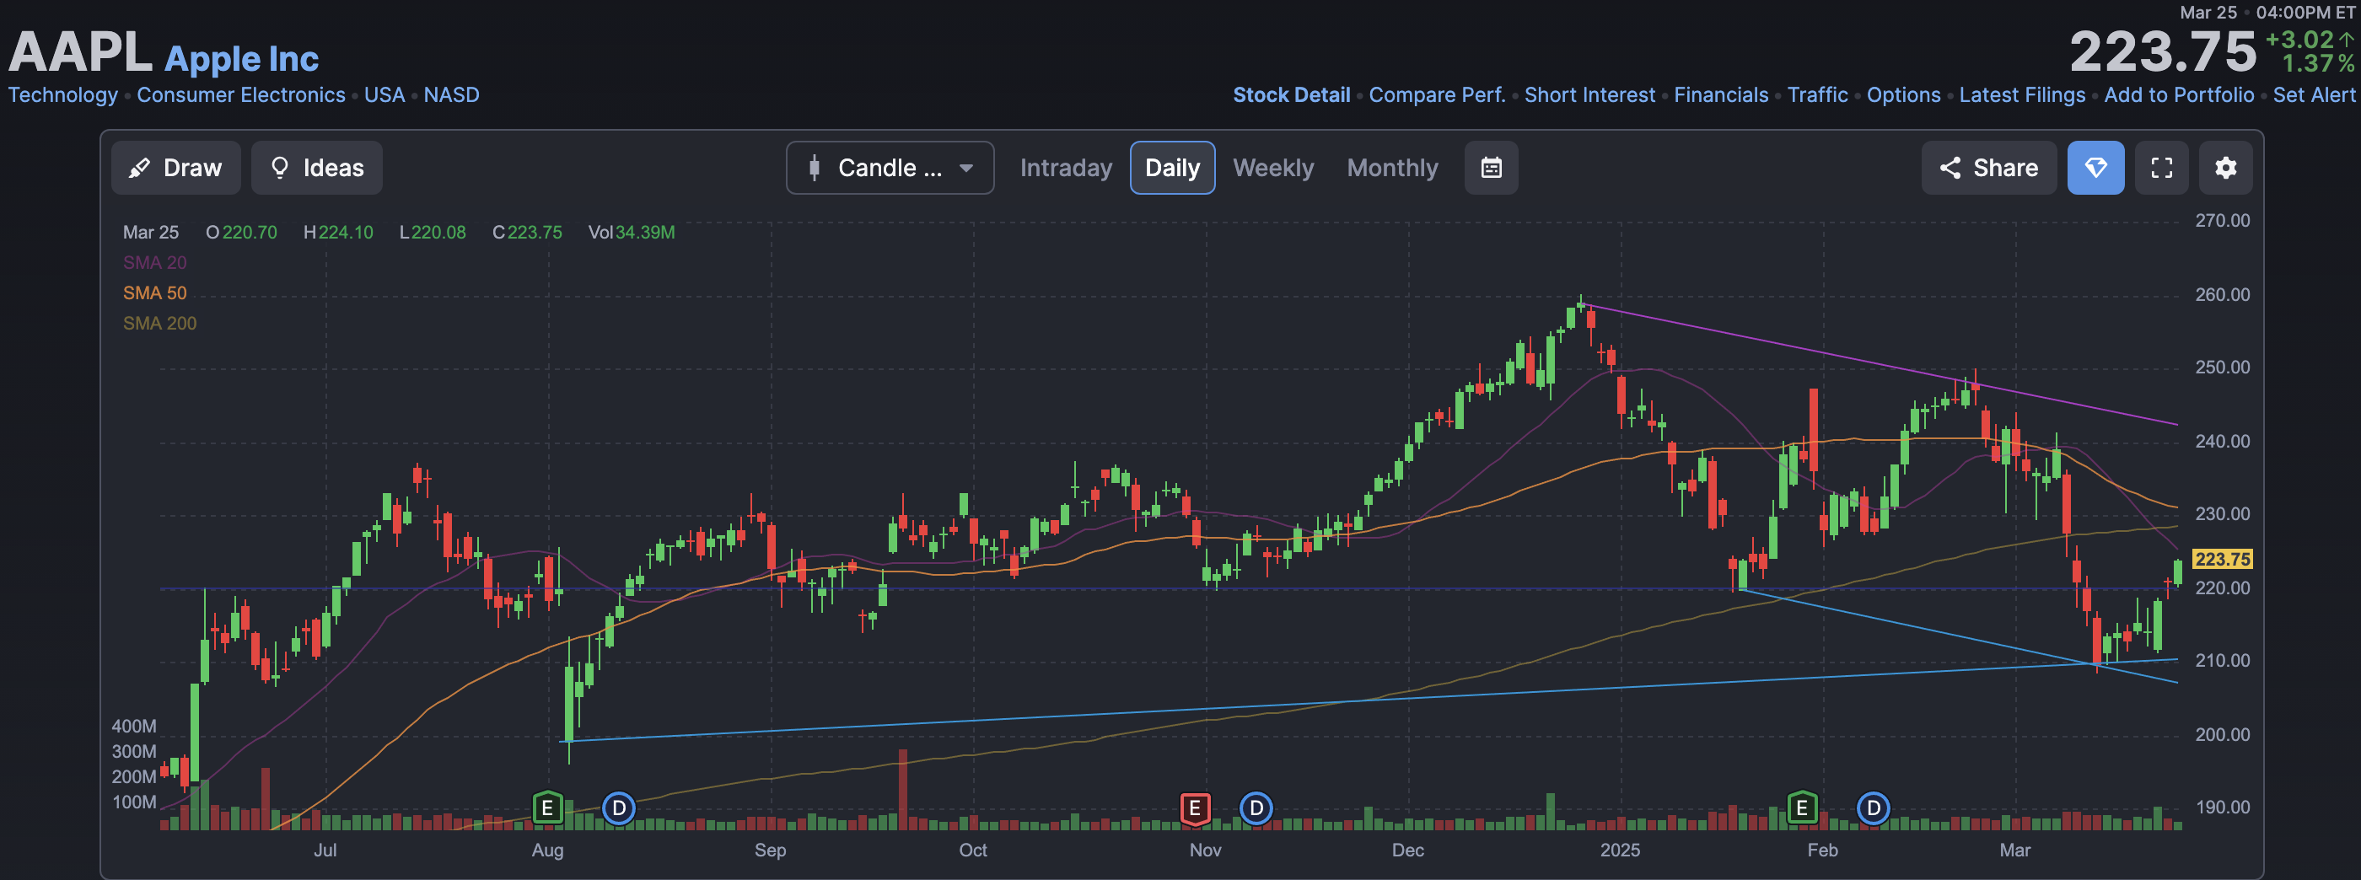Click Add to Portfolio
The image size is (2361, 880).
pyautogui.click(x=2179, y=94)
